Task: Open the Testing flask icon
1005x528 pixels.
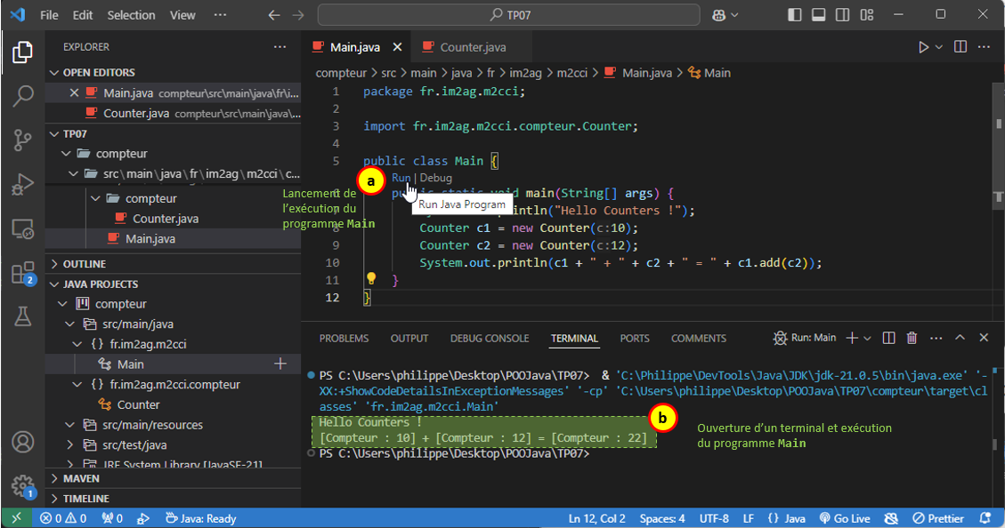Action: pos(23,316)
